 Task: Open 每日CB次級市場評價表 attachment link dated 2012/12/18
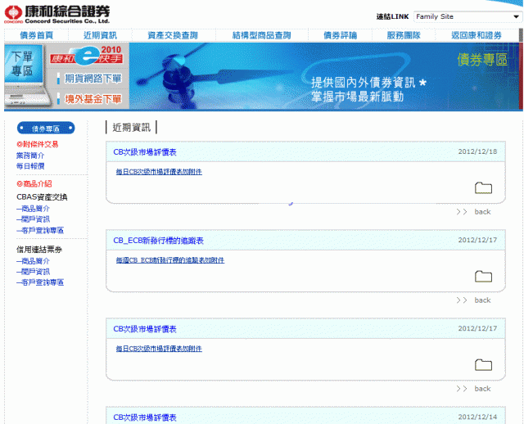tap(159, 172)
